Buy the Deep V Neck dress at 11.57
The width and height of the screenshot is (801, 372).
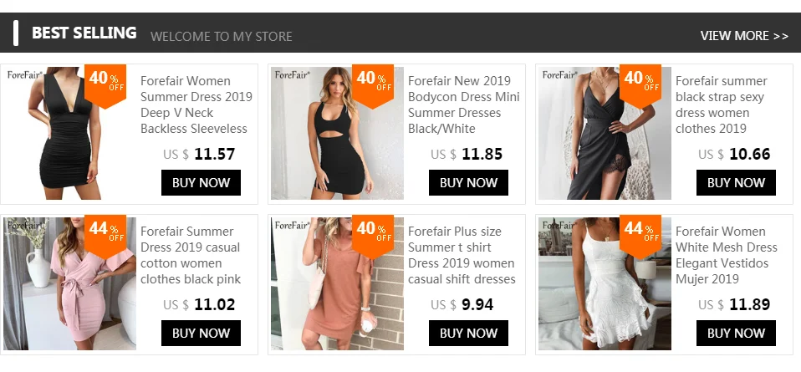(x=201, y=182)
